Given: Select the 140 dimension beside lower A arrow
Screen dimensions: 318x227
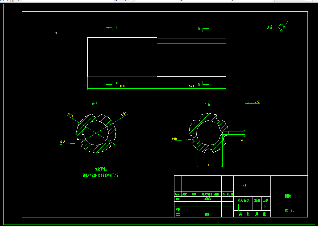Looking at the screenshot, I should [x=122, y=86].
